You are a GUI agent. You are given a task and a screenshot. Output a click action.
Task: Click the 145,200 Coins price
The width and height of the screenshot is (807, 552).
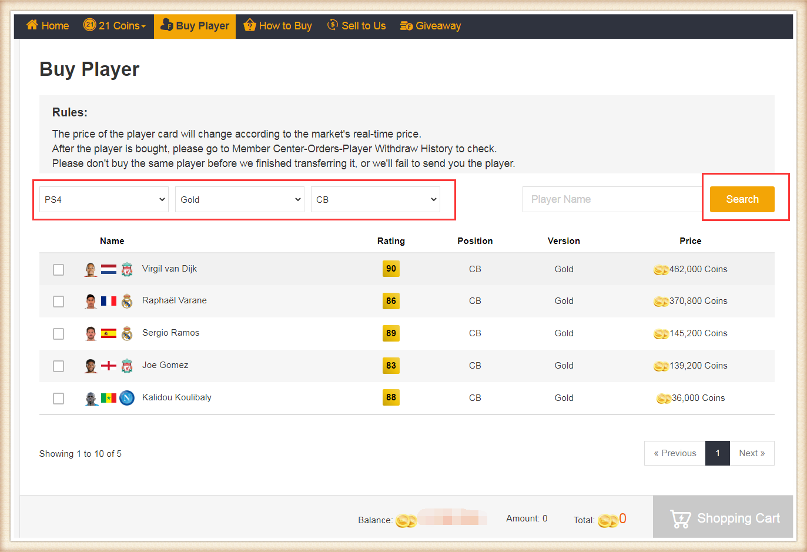pos(698,333)
